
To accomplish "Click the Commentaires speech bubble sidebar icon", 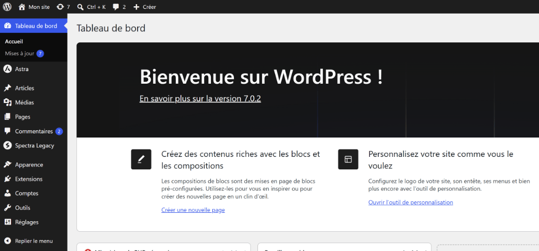I will click(x=7, y=131).
